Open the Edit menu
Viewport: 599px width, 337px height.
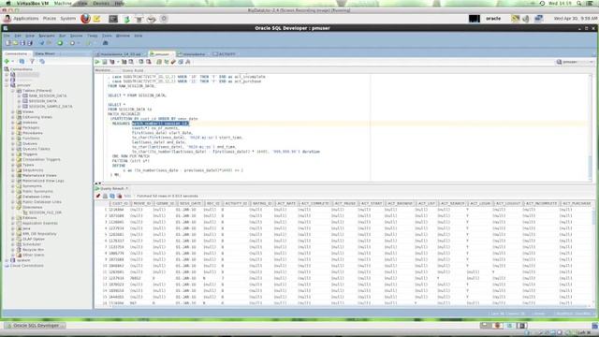coord(18,36)
